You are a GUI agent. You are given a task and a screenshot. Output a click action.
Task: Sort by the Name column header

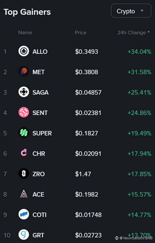click(25, 33)
